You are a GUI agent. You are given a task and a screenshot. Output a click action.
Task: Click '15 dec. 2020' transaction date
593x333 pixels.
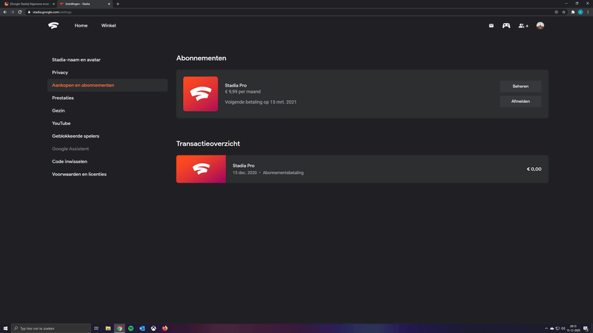point(245,172)
